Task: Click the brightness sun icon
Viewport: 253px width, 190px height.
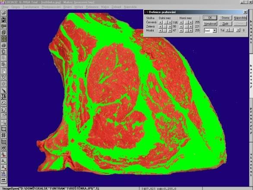Action: click(4, 84)
